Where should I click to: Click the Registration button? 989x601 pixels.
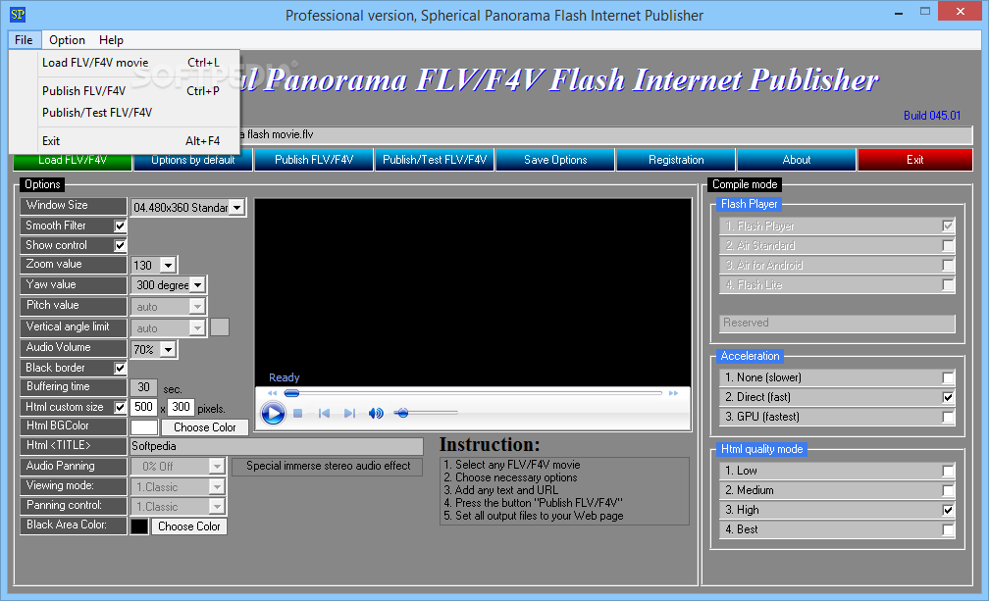pos(676,160)
